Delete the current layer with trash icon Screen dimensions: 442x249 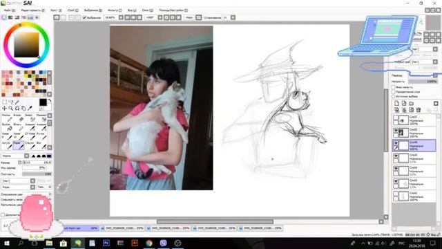pyautogui.click(x=419, y=110)
